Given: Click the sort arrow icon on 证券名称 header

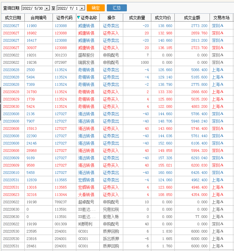Looking at the screenshot, I should (78, 17).
